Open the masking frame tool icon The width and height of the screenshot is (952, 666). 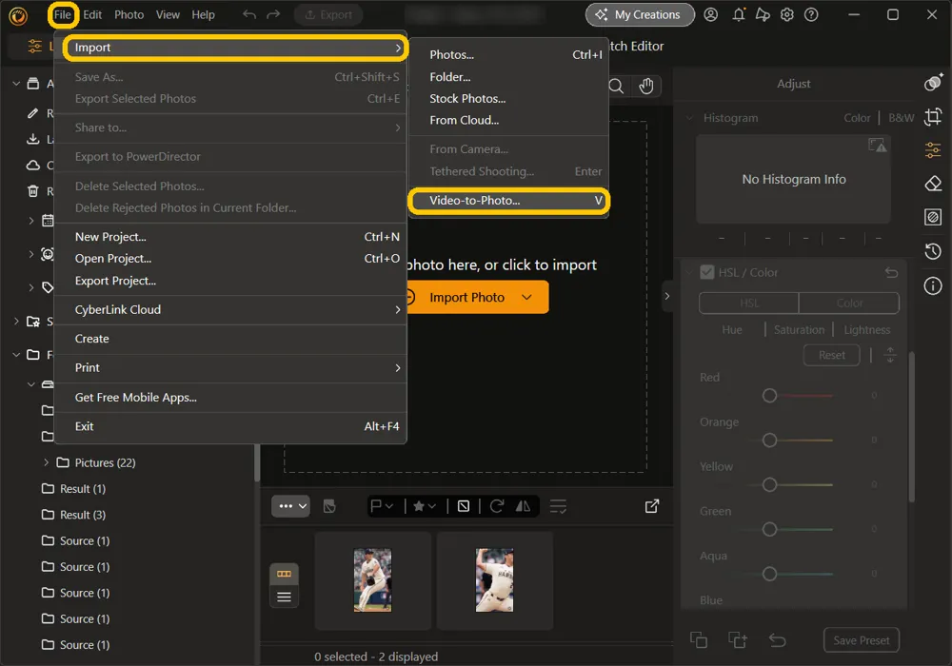pyautogui.click(x=933, y=217)
